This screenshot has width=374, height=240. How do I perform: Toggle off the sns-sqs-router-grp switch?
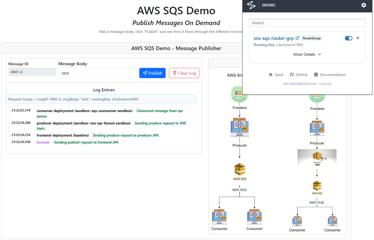point(349,38)
